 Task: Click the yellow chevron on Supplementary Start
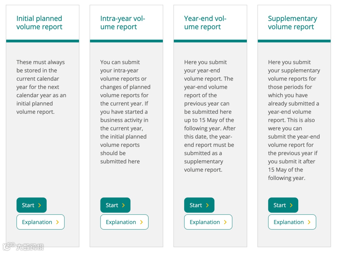click(x=291, y=205)
